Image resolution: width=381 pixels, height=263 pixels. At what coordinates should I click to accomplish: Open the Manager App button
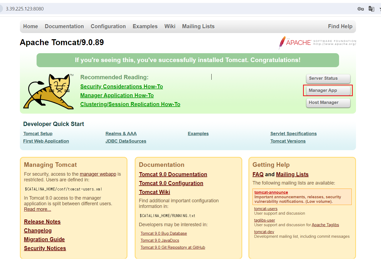point(328,91)
